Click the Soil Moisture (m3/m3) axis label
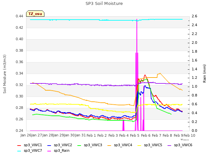The width and height of the screenshot is (209, 157). (x=5, y=74)
